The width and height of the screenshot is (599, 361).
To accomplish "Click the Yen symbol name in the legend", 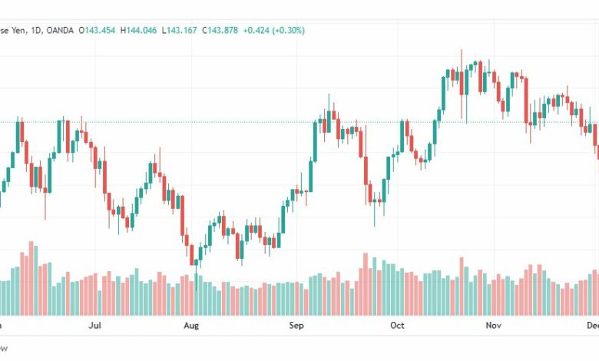I will coord(18,30).
